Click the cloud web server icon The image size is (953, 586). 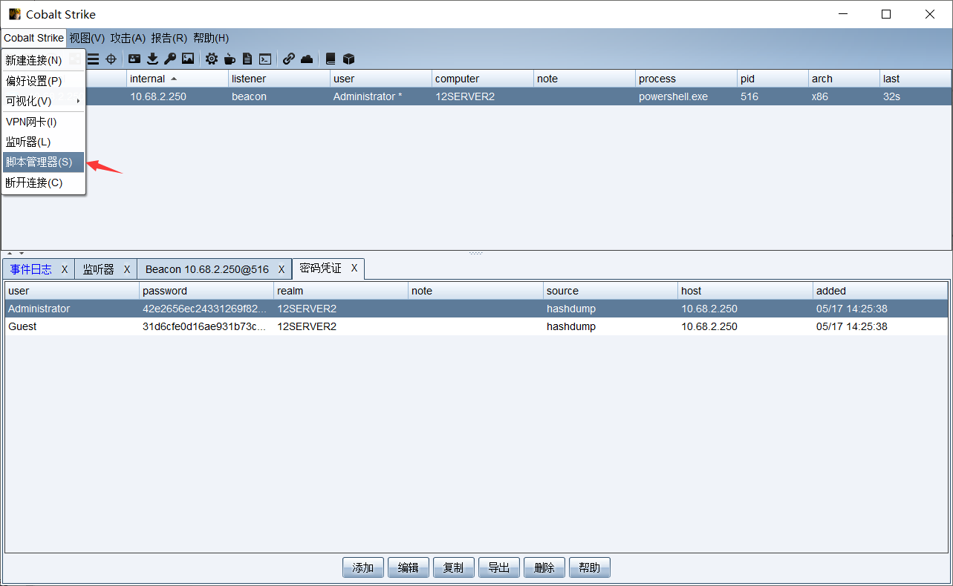(x=307, y=59)
